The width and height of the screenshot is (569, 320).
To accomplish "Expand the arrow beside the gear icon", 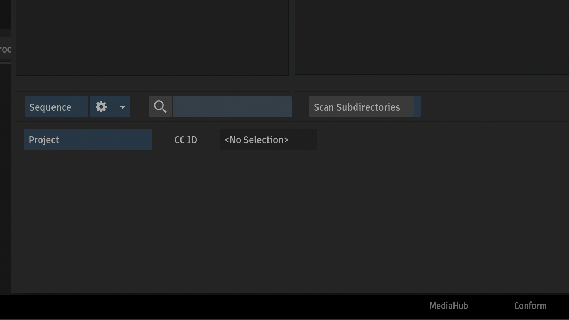I will (123, 107).
